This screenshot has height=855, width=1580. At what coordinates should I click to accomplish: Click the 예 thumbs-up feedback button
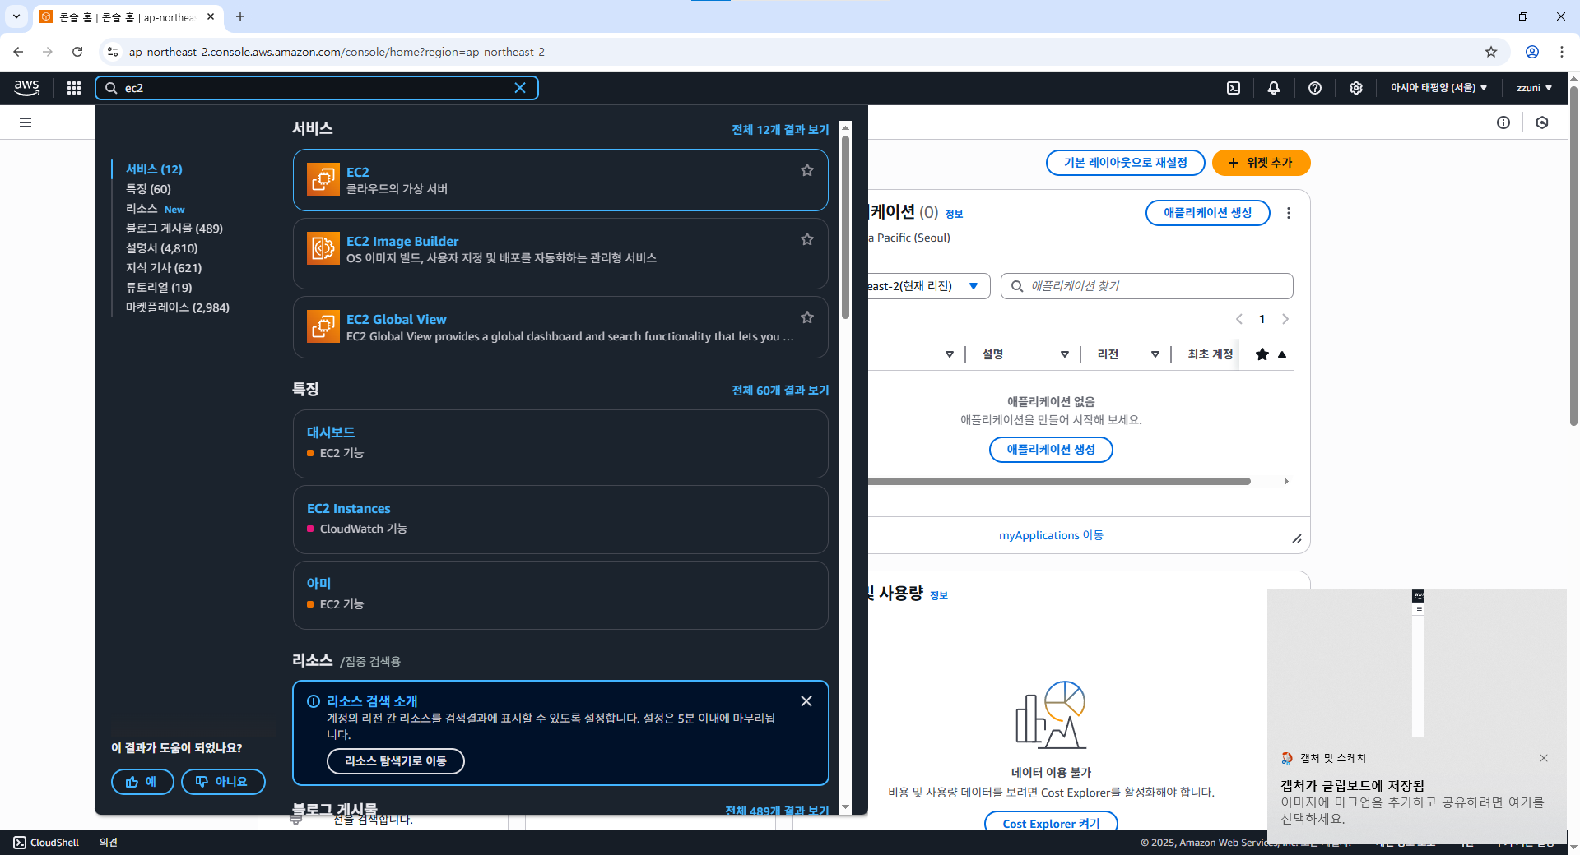coord(142,782)
